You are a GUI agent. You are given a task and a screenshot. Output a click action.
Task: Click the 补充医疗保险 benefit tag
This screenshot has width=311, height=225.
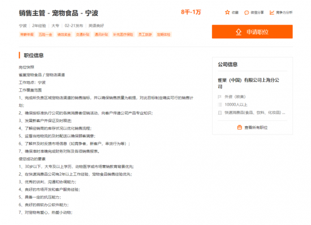tap(123, 34)
